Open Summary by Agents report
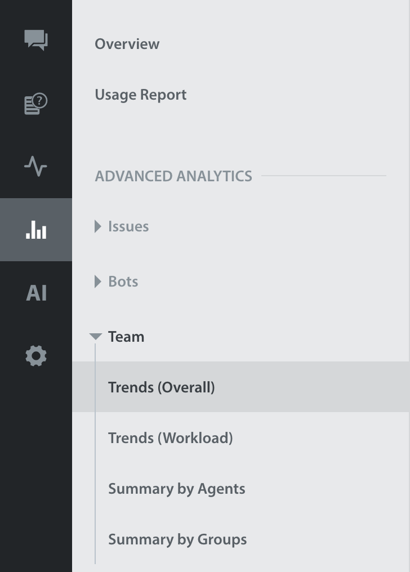 click(x=176, y=489)
